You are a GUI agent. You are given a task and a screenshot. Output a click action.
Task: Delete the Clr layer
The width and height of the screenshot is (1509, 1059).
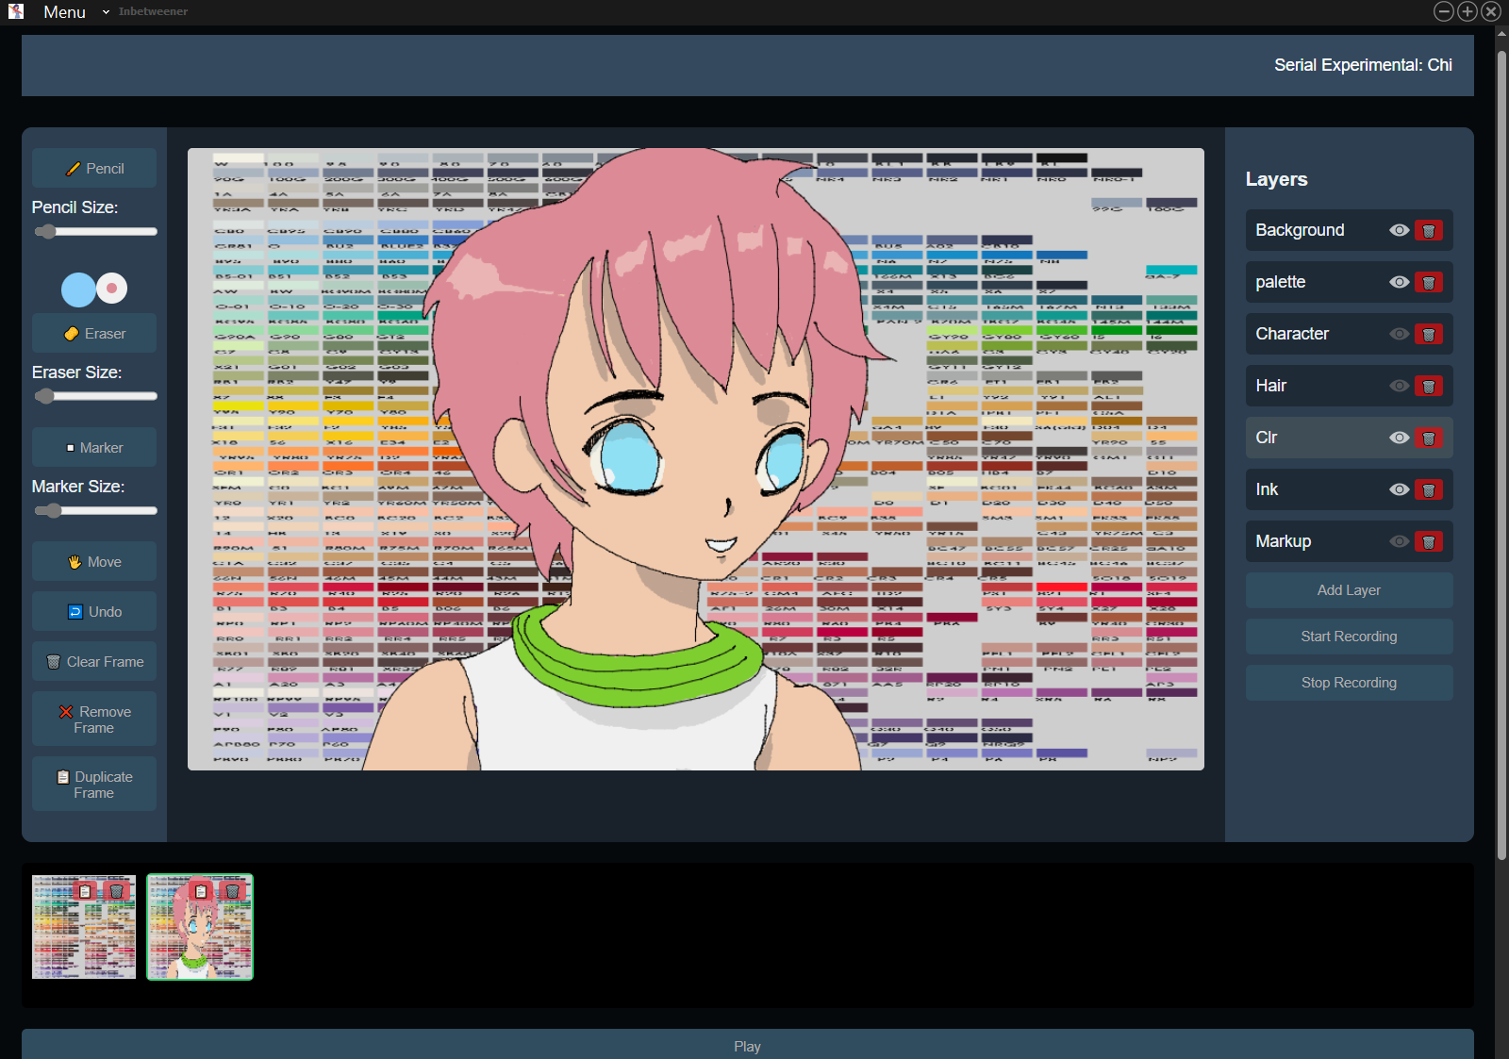click(x=1429, y=438)
